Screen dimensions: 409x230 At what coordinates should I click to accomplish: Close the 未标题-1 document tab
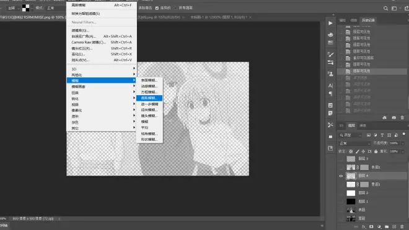click(250, 17)
